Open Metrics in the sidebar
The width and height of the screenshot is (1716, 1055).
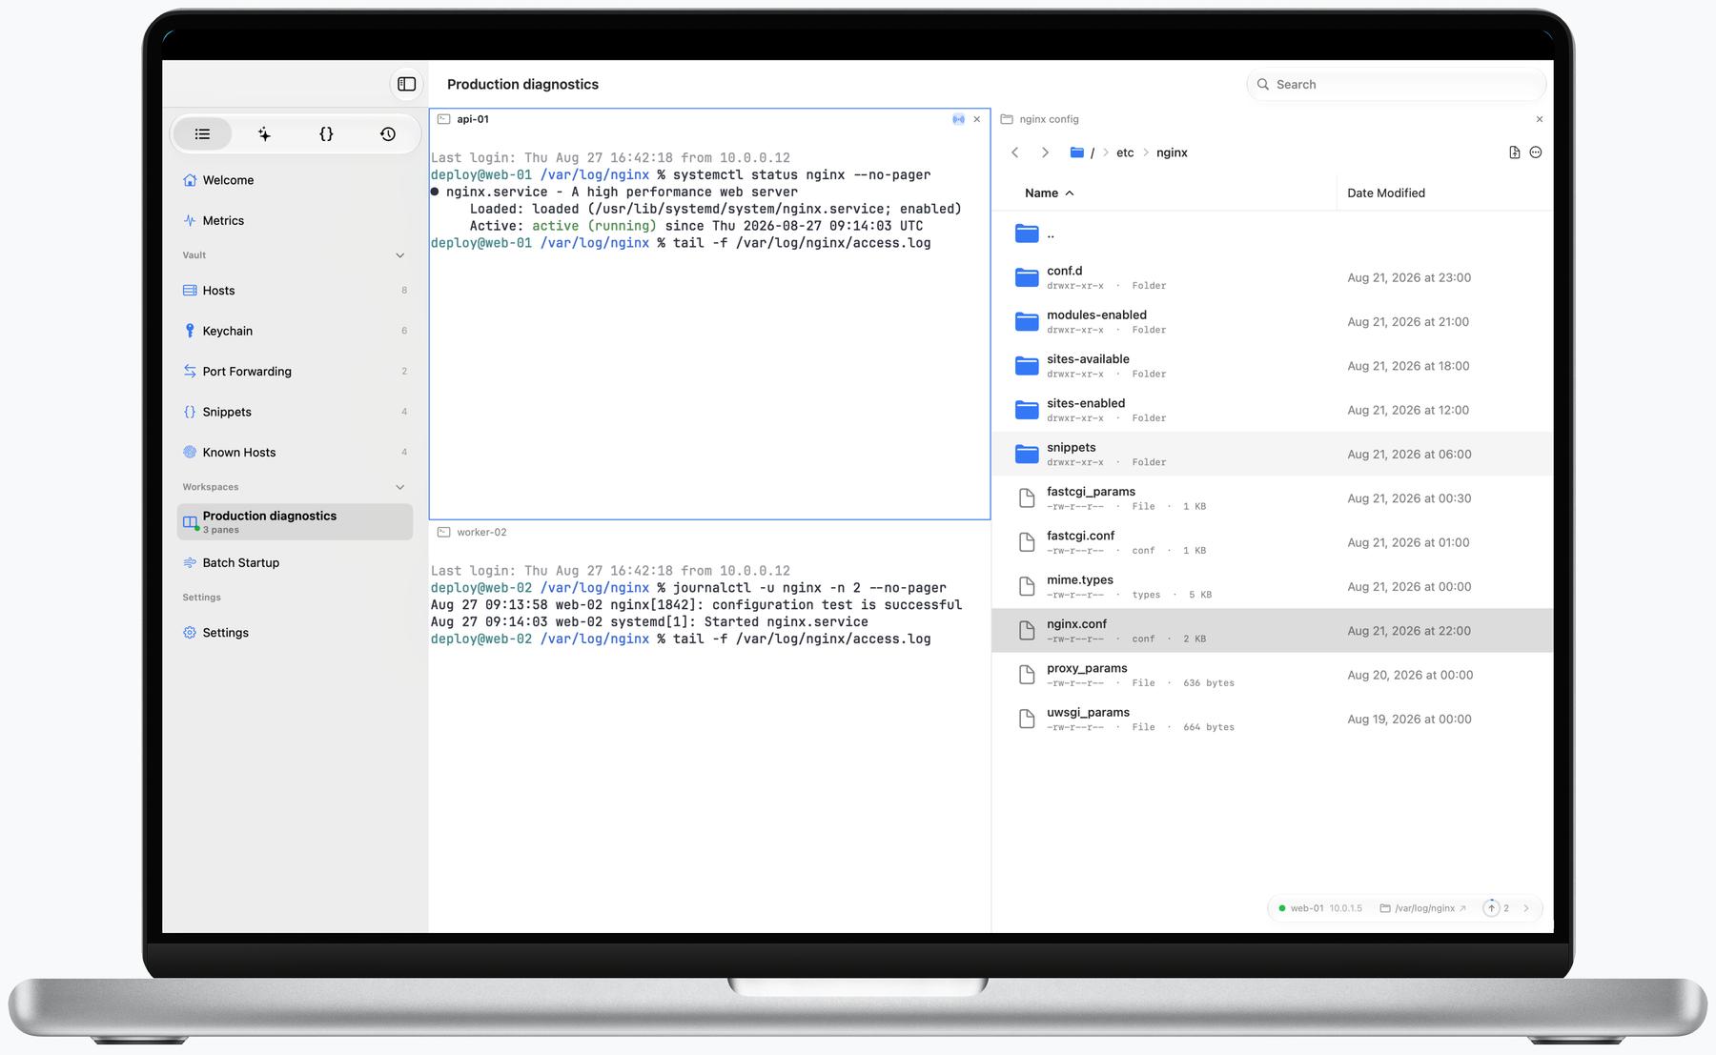[295, 220]
